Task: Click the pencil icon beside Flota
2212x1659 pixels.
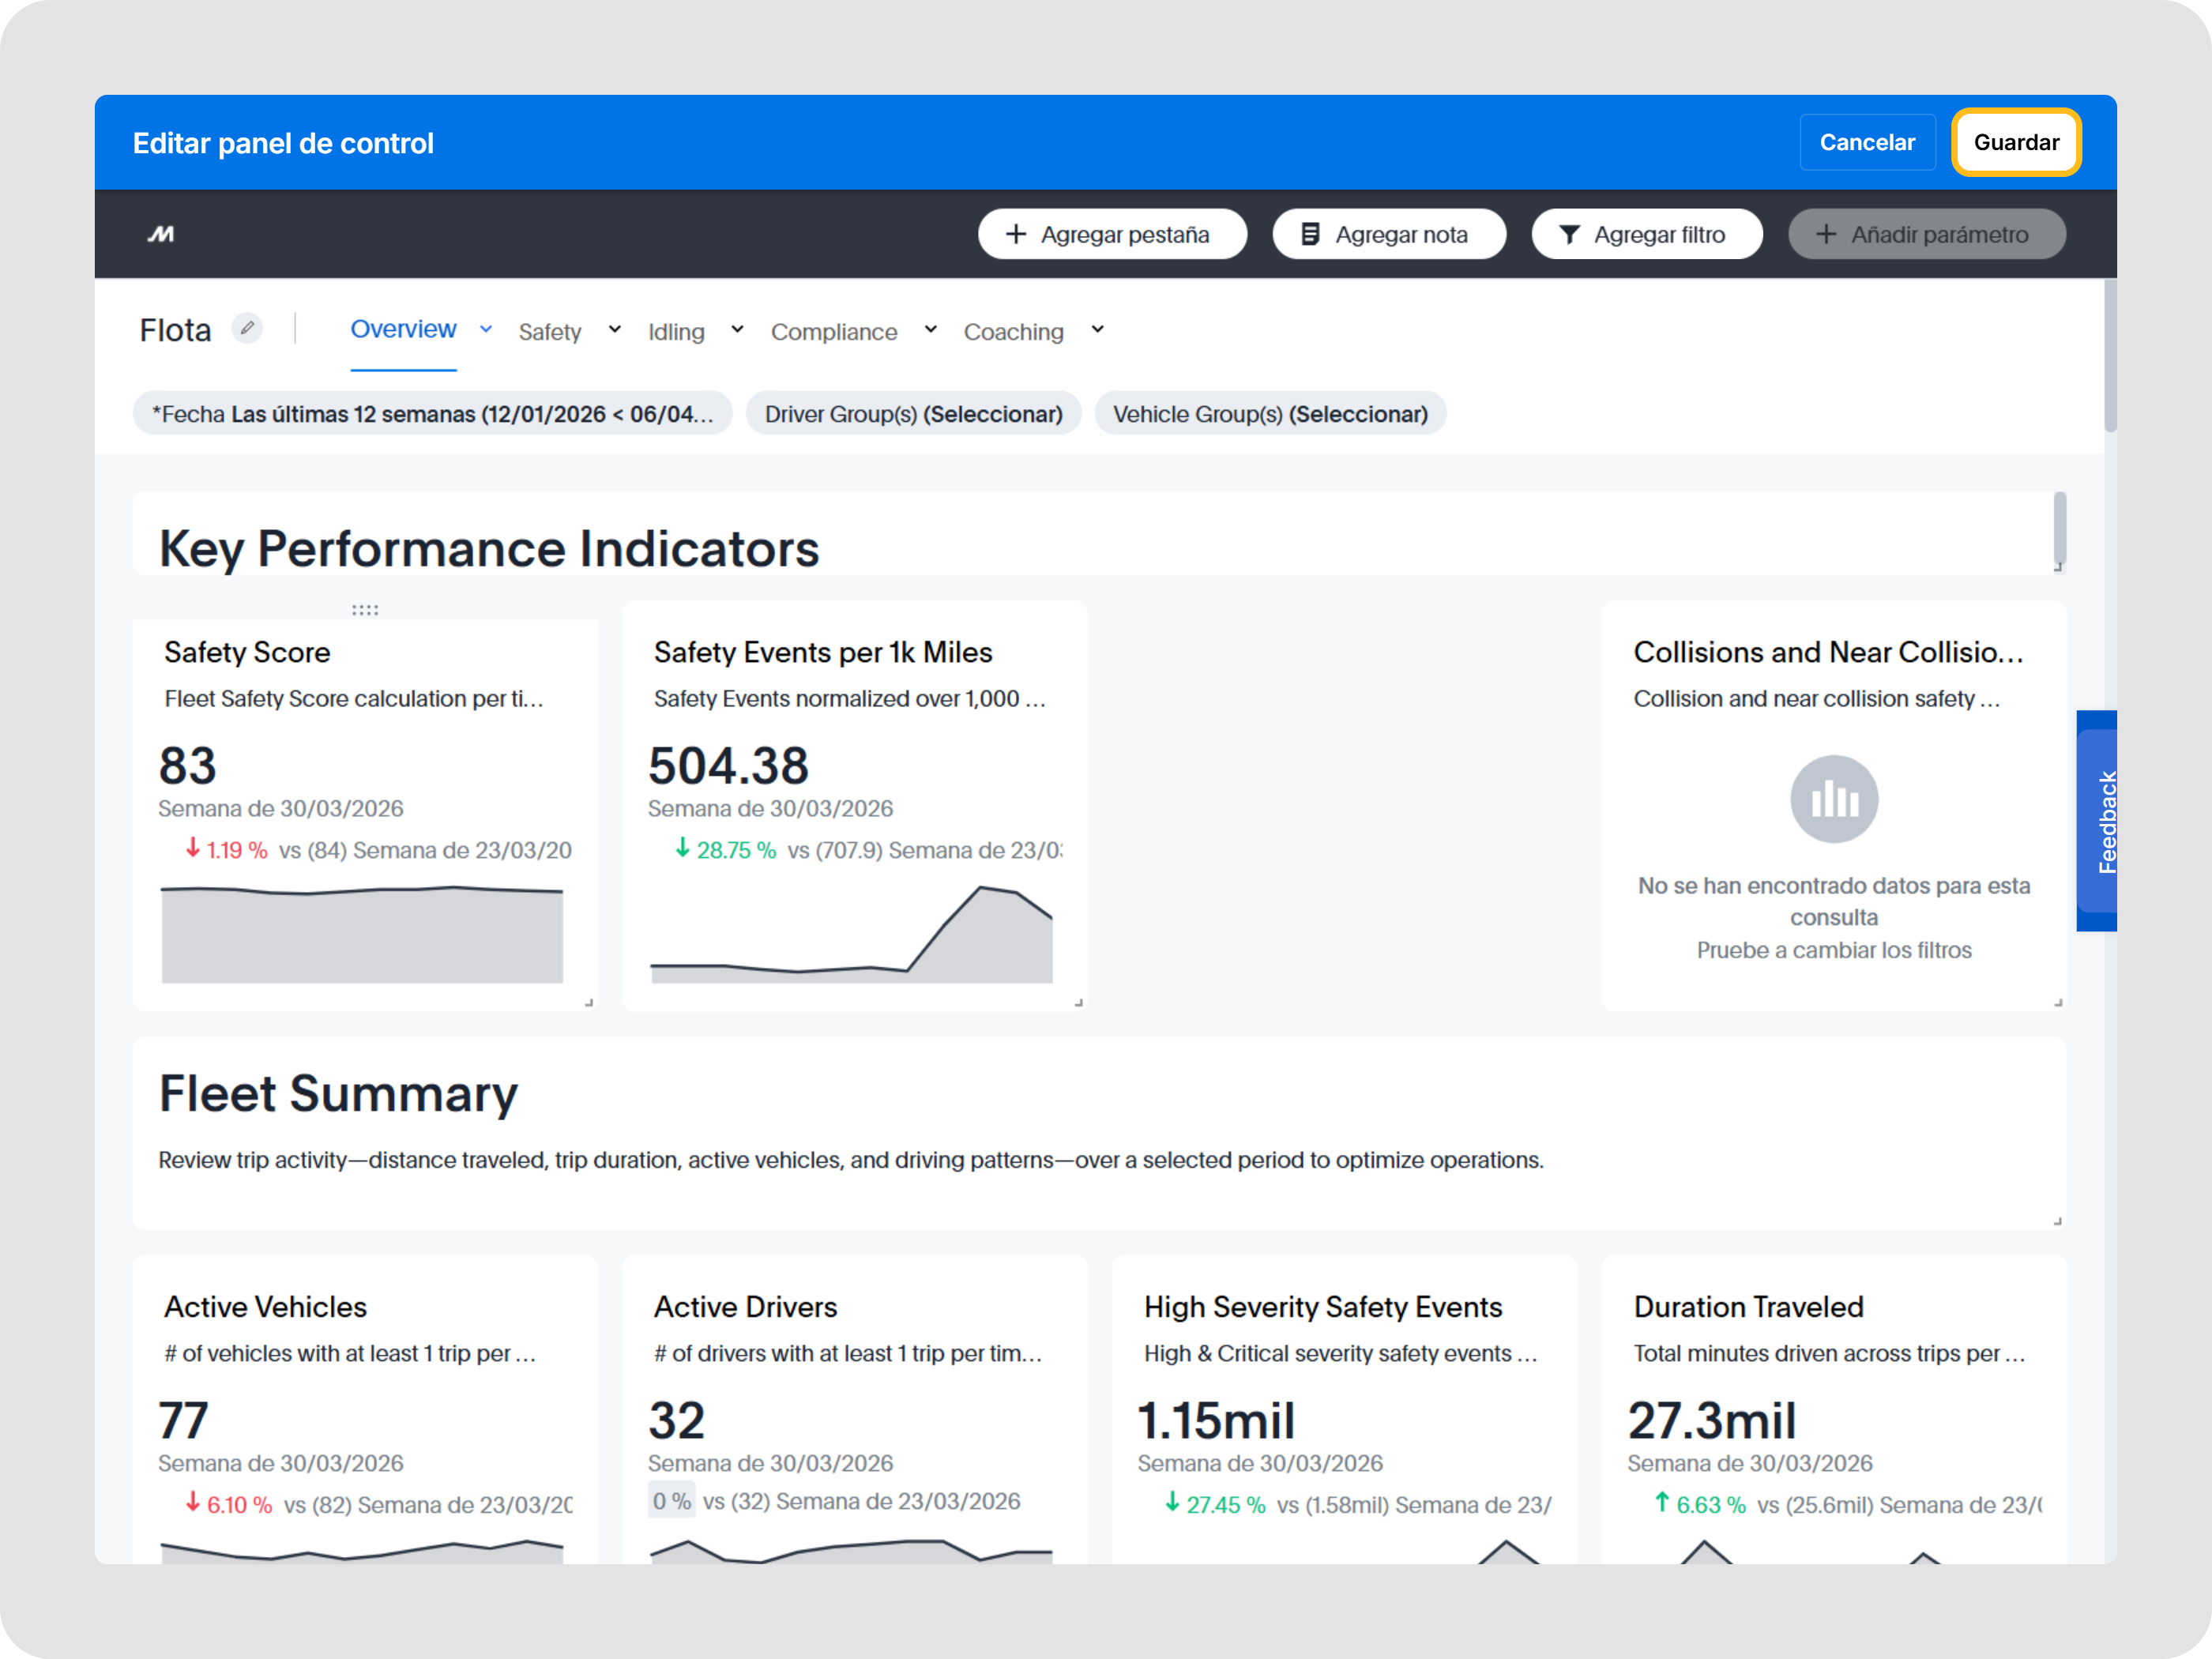Action: point(247,328)
